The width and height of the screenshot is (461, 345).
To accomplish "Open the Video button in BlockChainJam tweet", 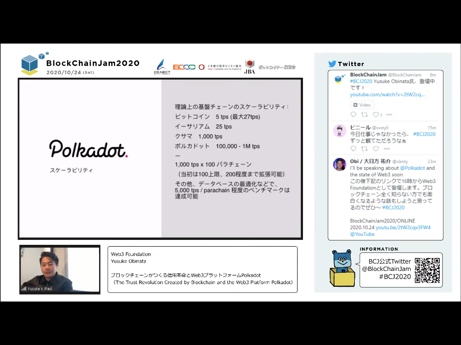I will [x=362, y=105].
